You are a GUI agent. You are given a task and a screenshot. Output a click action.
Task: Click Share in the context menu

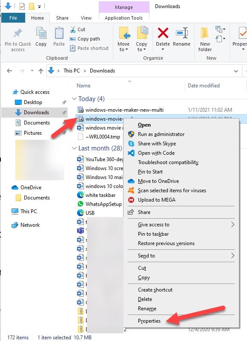tap(144, 212)
